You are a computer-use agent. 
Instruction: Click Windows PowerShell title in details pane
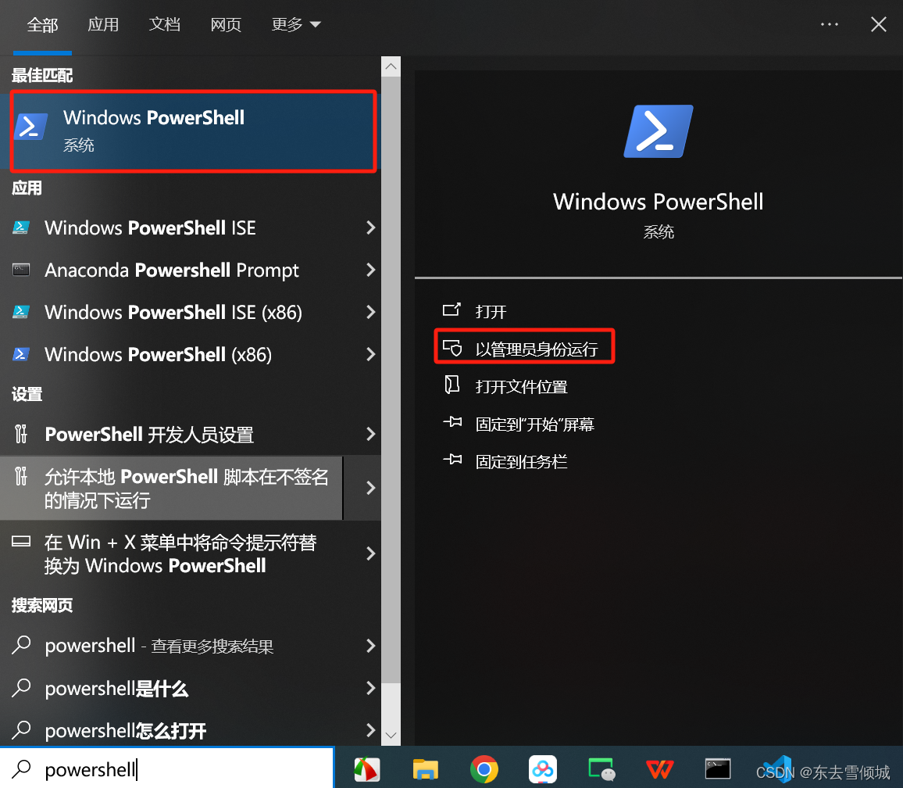coord(659,202)
